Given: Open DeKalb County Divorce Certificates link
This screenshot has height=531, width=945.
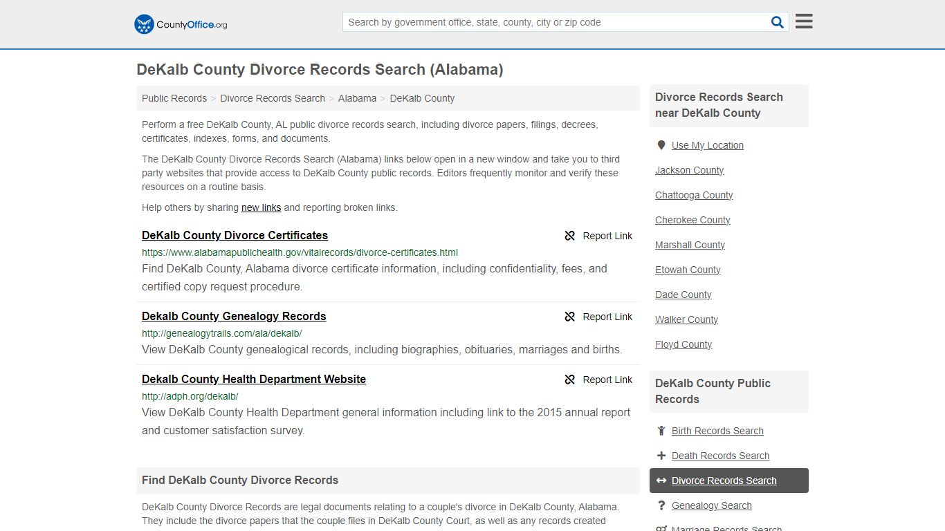Looking at the screenshot, I should (235, 235).
